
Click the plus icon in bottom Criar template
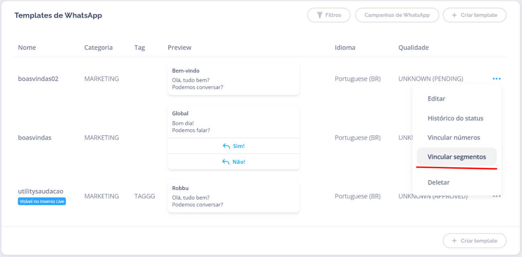pyautogui.click(x=454, y=241)
